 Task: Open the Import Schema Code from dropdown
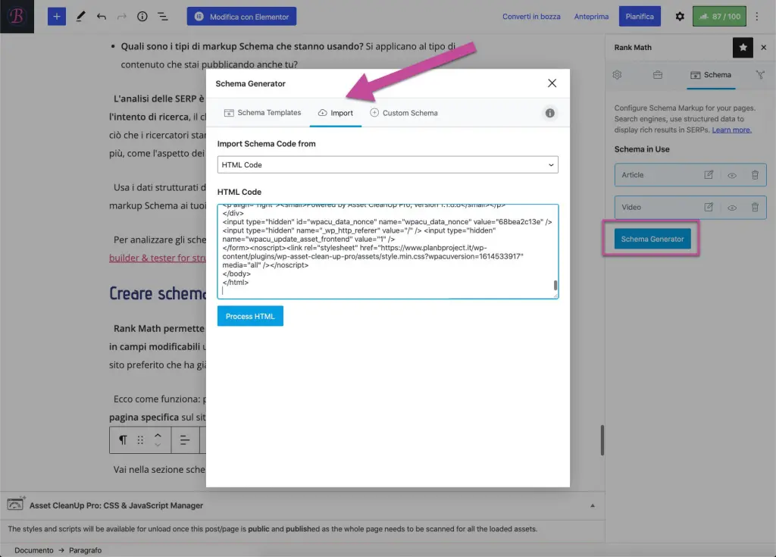[387, 165]
